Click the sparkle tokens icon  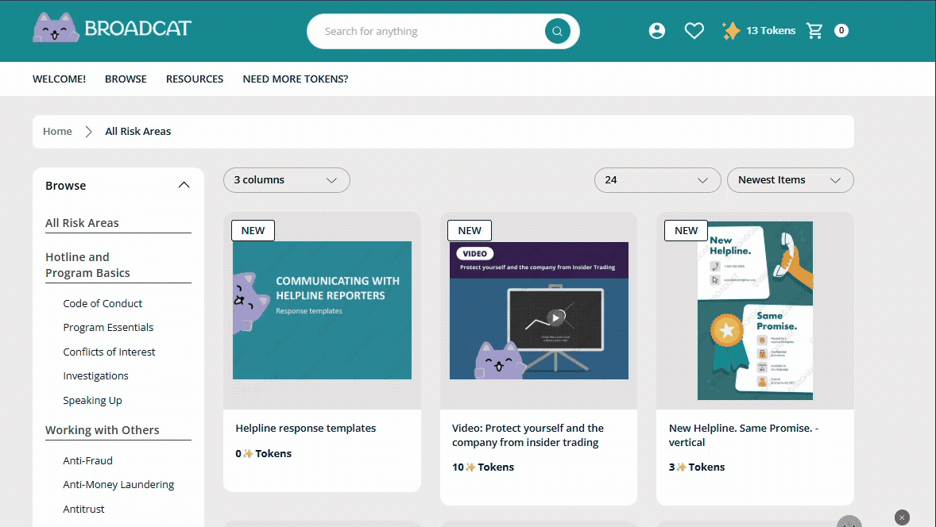[730, 31]
